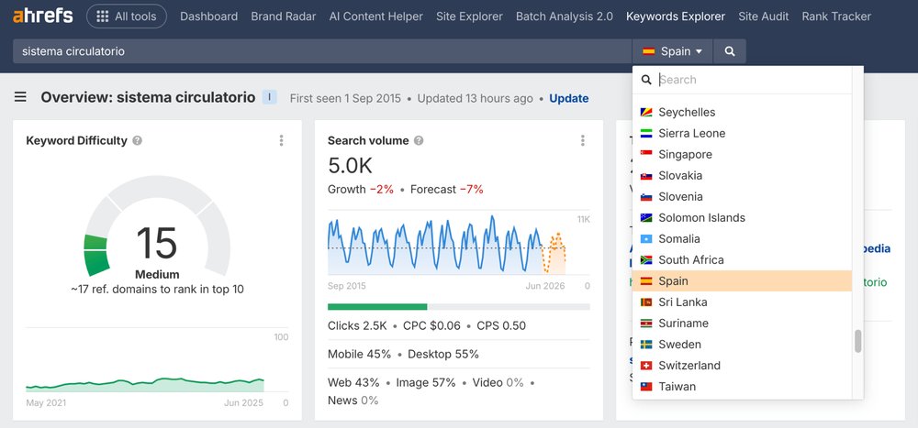Open Batch Analysis 2.0

[565, 16]
